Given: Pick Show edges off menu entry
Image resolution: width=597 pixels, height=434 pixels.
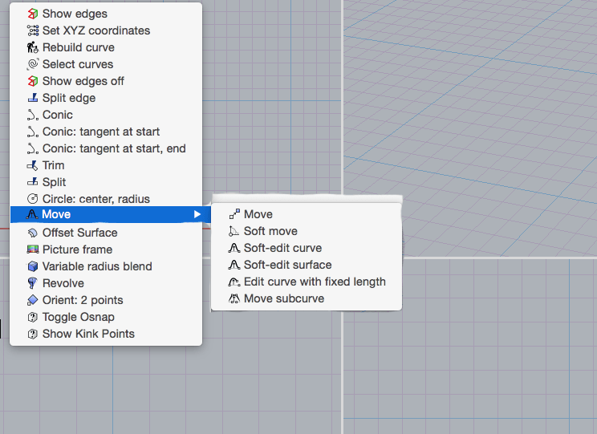Looking at the screenshot, I should pyautogui.click(x=106, y=81).
